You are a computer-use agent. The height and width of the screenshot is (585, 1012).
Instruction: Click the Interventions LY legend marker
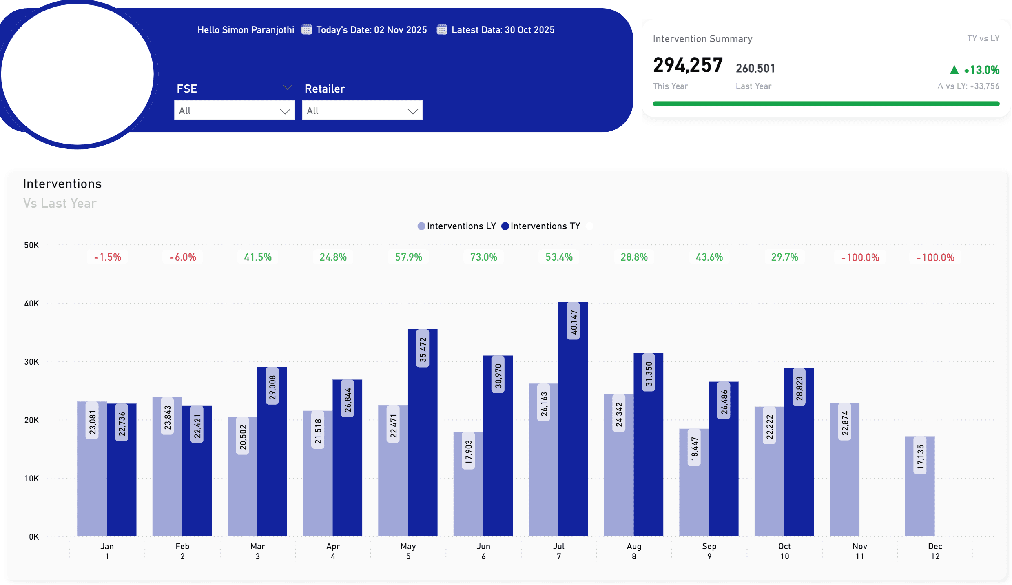coord(421,226)
